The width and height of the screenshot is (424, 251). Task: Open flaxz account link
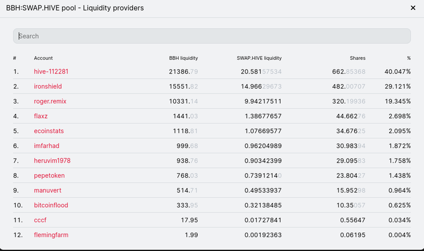(x=40, y=116)
